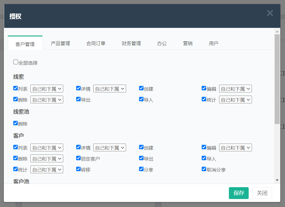Image resolution: width=285 pixels, height=207 pixels.
Task: Click the green 保存 button
Action: (239, 193)
